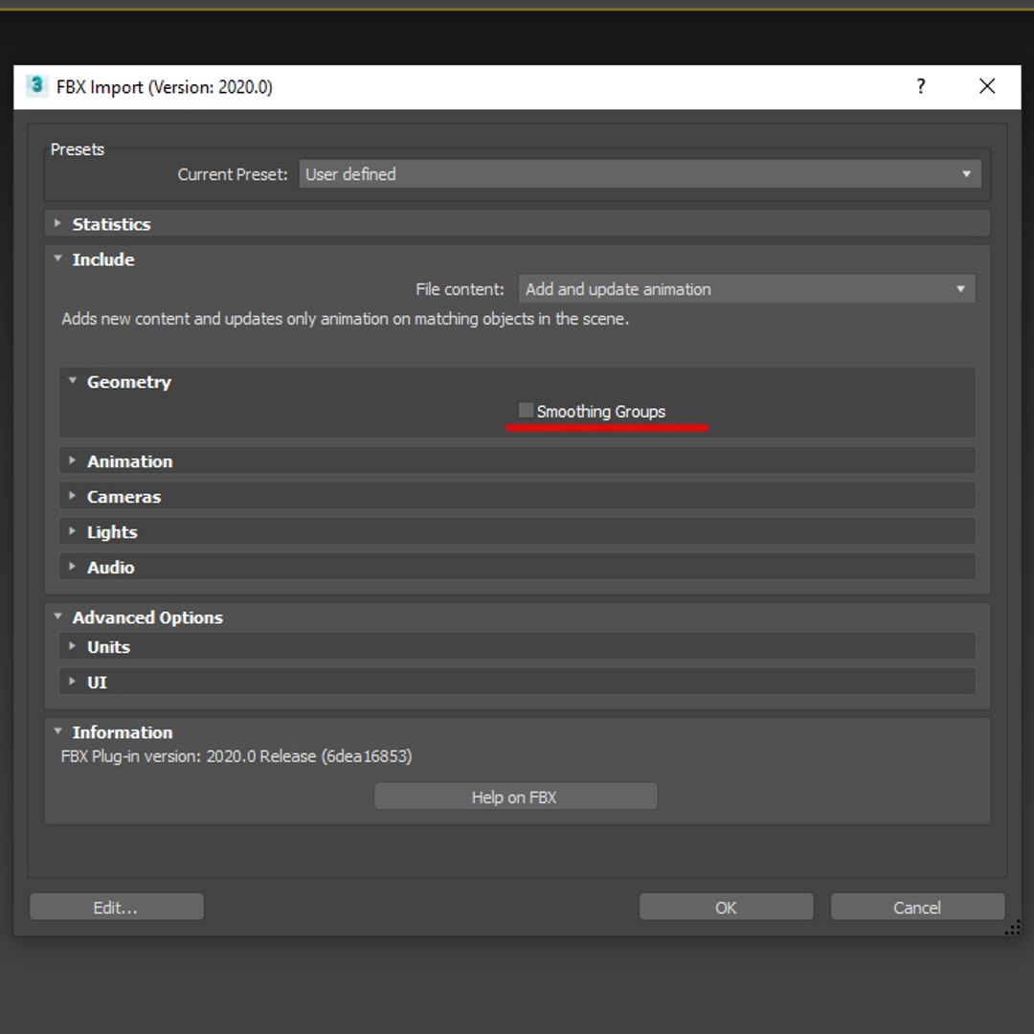Click the Edit... button

coord(116,908)
